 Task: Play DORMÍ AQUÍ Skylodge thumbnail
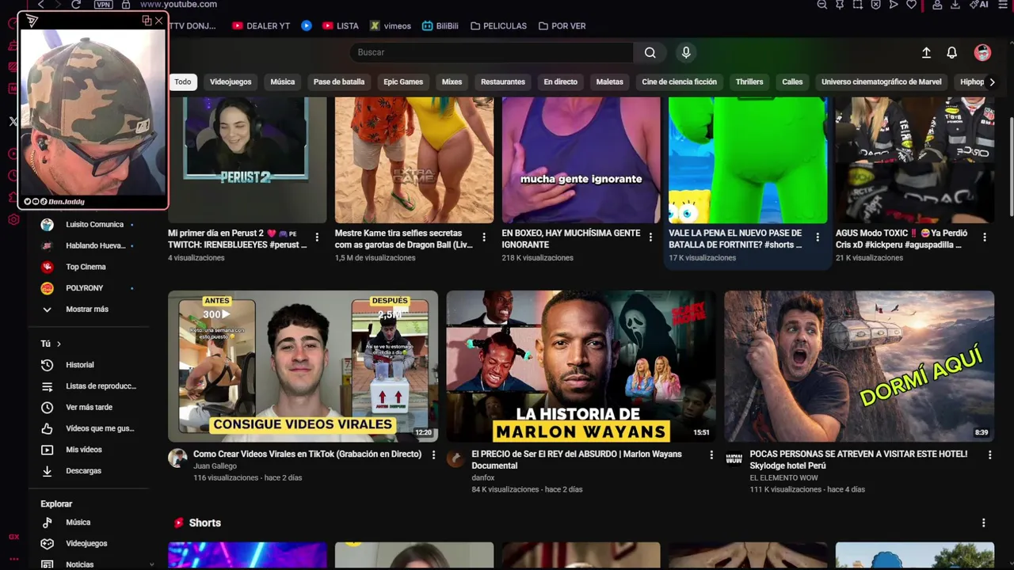859,366
